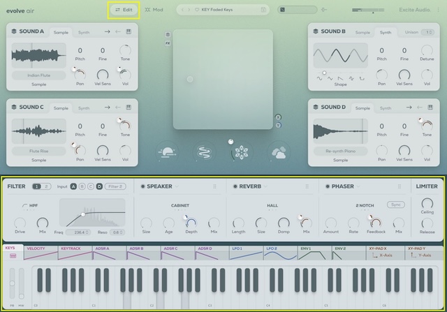
Task: Open the CABINET speaker type dropdown
Action: click(180, 206)
